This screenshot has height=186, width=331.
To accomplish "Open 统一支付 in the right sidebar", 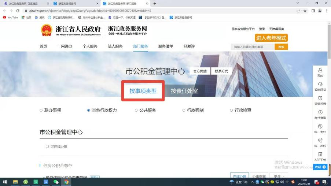I will pyautogui.click(x=320, y=129).
